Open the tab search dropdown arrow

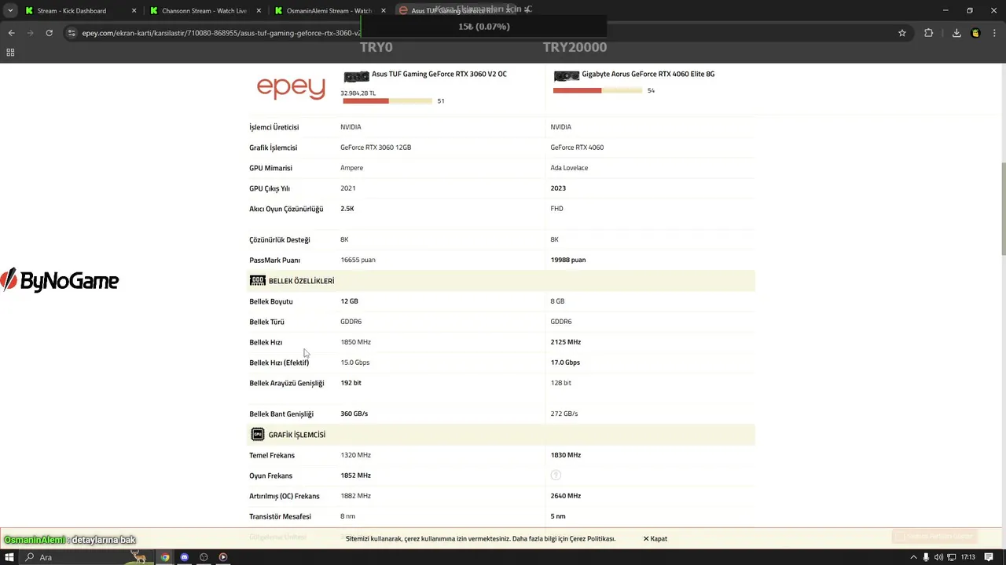click(10, 11)
